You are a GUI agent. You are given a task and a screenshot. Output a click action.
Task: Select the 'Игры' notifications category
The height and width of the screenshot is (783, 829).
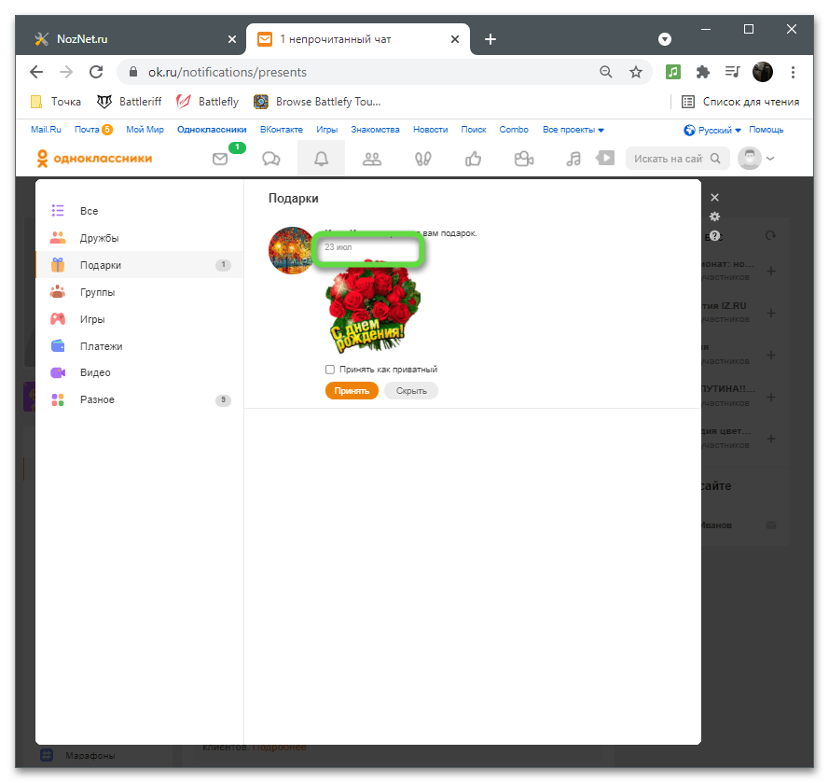[140, 319]
